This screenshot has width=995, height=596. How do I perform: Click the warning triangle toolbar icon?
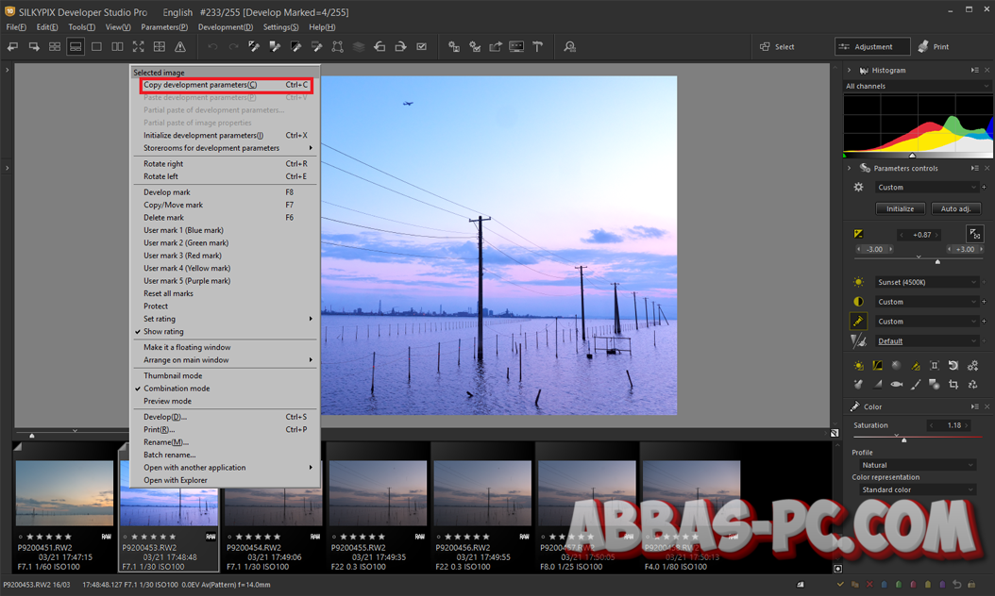[x=179, y=46]
